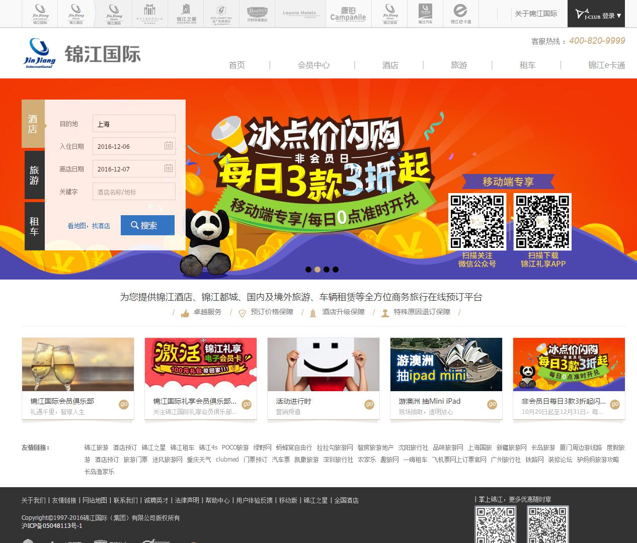Screen dimensions: 637x543
Task: Click the 离店日期 field 2016-12-07
Action: click(134, 169)
